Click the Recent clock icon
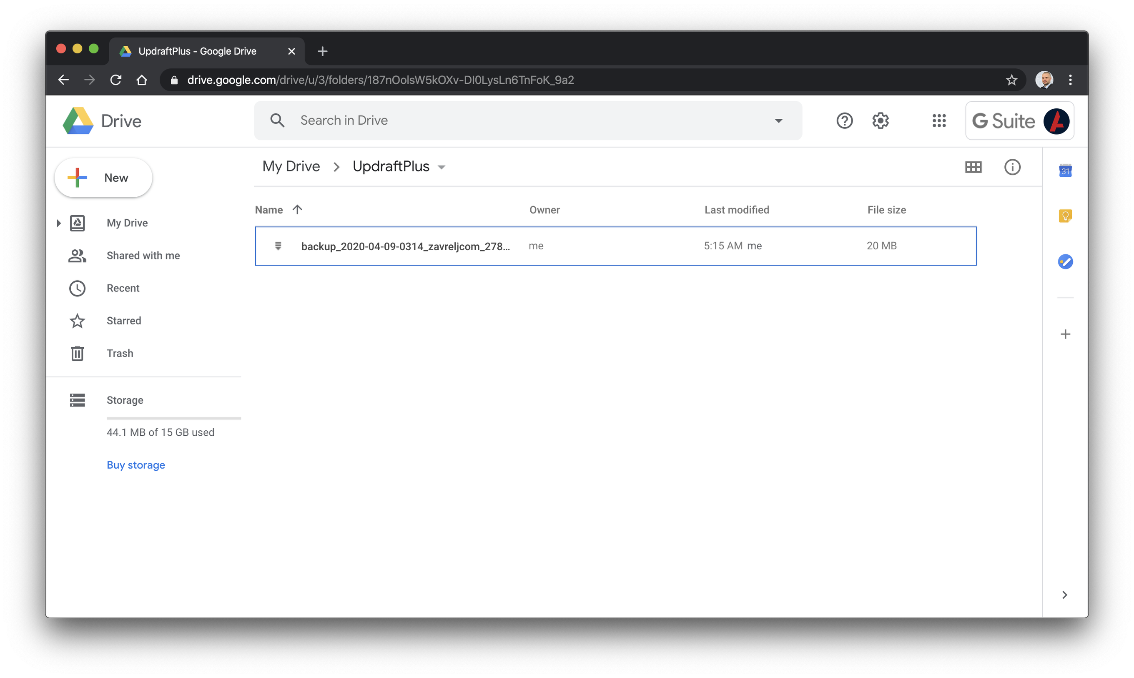This screenshot has height=678, width=1134. (x=77, y=288)
